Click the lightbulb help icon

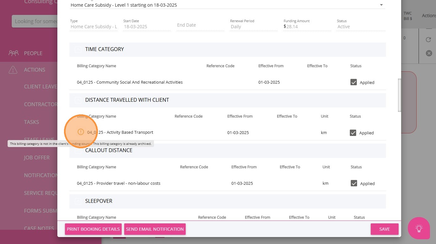419,228
